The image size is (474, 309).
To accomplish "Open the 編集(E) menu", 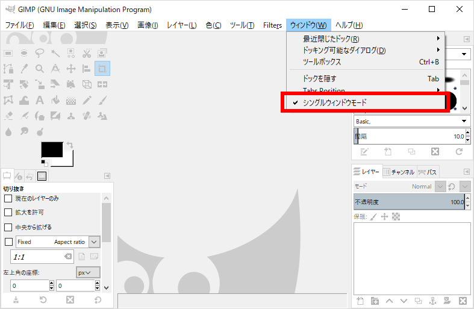I will tap(54, 25).
